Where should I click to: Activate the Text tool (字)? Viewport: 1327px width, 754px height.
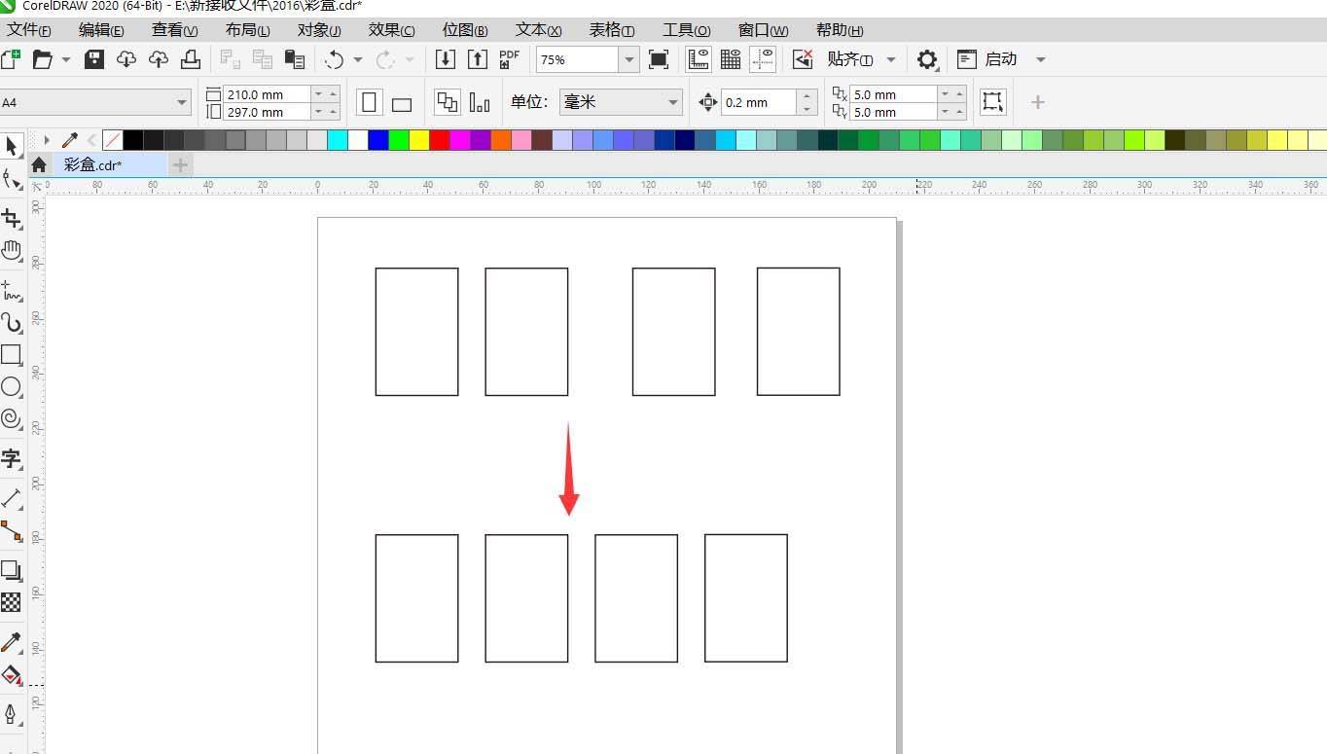tap(11, 458)
